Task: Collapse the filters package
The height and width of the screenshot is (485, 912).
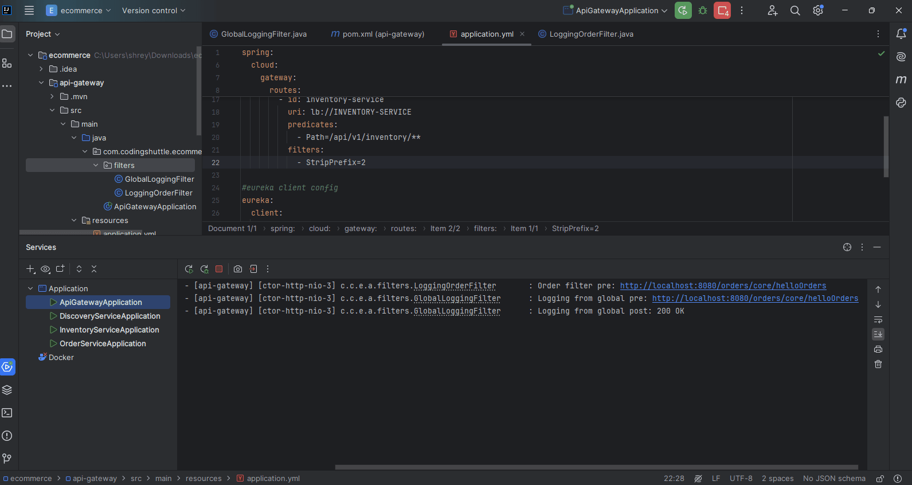Action: pos(96,165)
